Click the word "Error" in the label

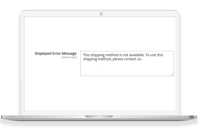56,53
